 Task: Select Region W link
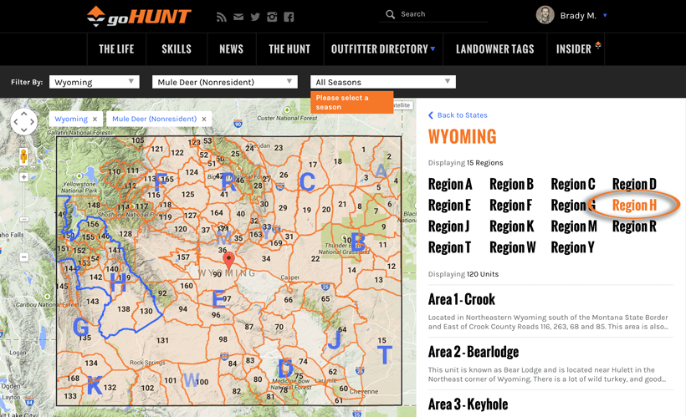pos(513,247)
